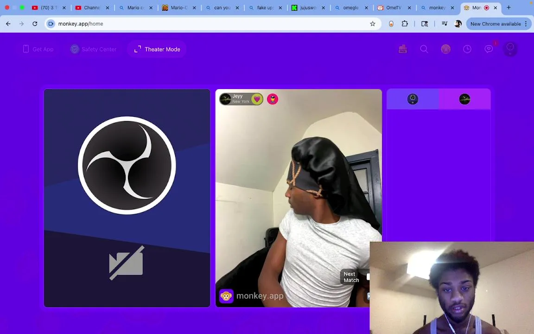Open the profile avatar at header's right end
534x334 pixels.
[510, 49]
